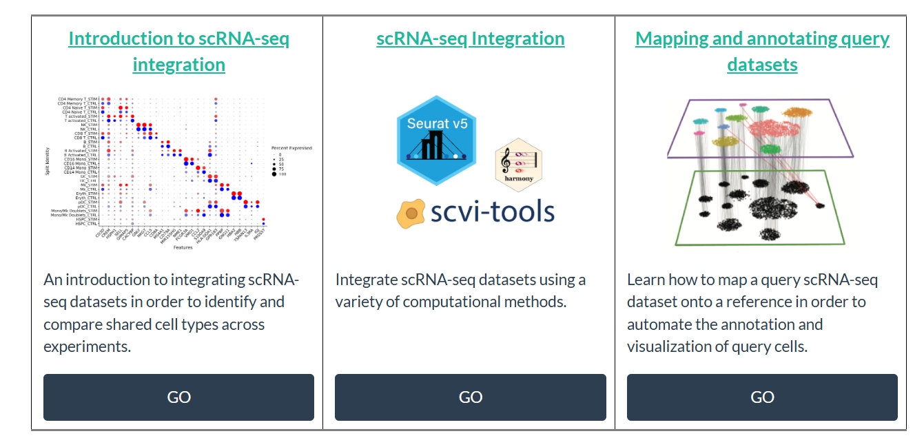Follow the Mapping and annotating query datasets link

[762, 52]
